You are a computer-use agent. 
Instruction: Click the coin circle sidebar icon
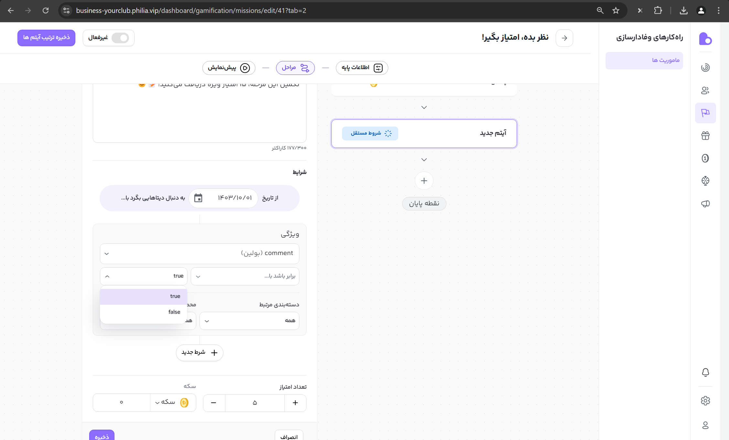(x=705, y=158)
